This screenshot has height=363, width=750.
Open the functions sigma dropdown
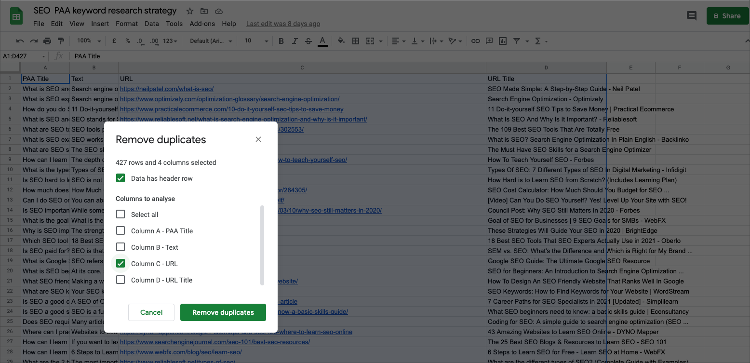(541, 41)
